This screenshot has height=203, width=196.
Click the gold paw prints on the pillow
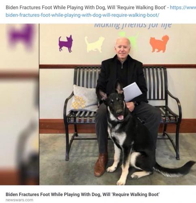pyautogui.click(x=78, y=102)
